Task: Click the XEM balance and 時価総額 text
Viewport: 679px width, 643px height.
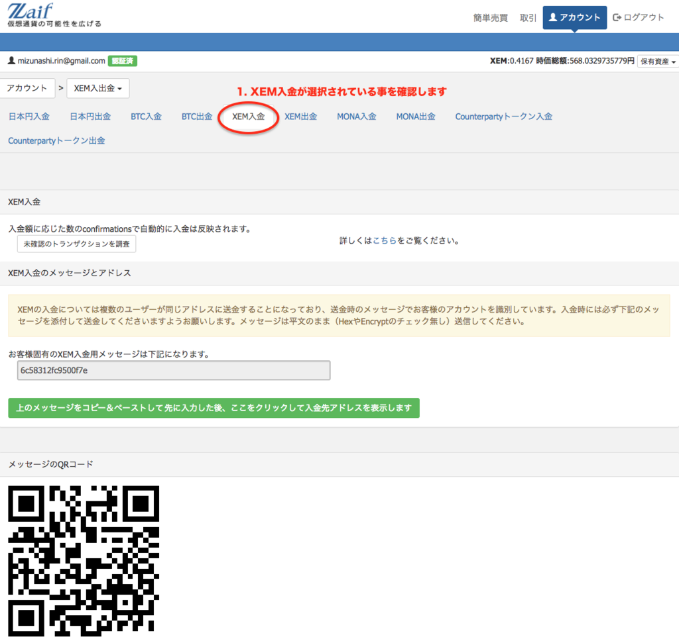Action: click(562, 61)
